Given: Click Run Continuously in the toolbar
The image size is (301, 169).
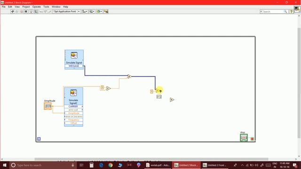Looking at the screenshot, I should pos(17,11).
